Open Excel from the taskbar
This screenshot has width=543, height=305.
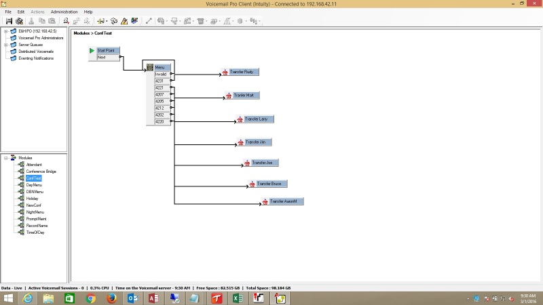pos(238,298)
